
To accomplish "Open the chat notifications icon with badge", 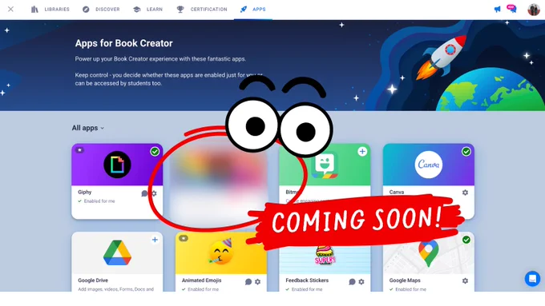I will 511,9.
